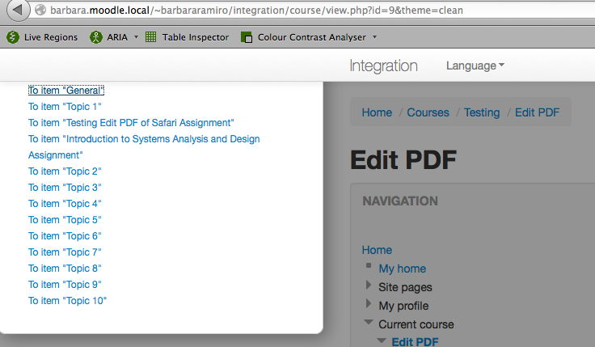This screenshot has height=347, width=595.
Task: Click the NAVIGATION block heading
Action: (x=400, y=201)
